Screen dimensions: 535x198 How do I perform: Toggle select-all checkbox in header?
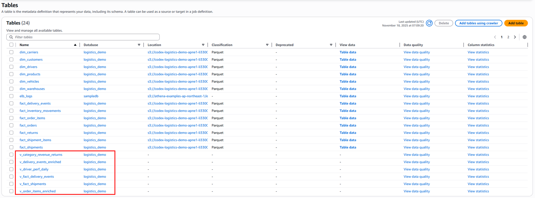11,45
